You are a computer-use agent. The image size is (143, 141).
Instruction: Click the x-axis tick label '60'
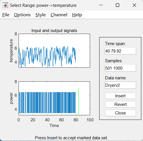coord(61,120)
